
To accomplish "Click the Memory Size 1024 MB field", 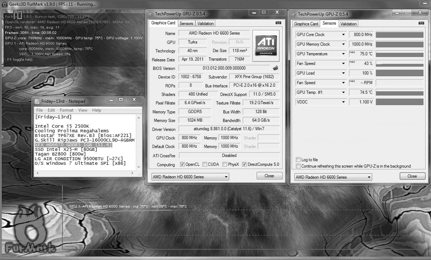I will tap(195, 121).
